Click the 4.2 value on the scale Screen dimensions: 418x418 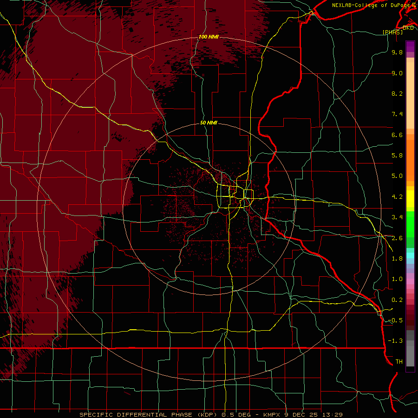point(397,197)
